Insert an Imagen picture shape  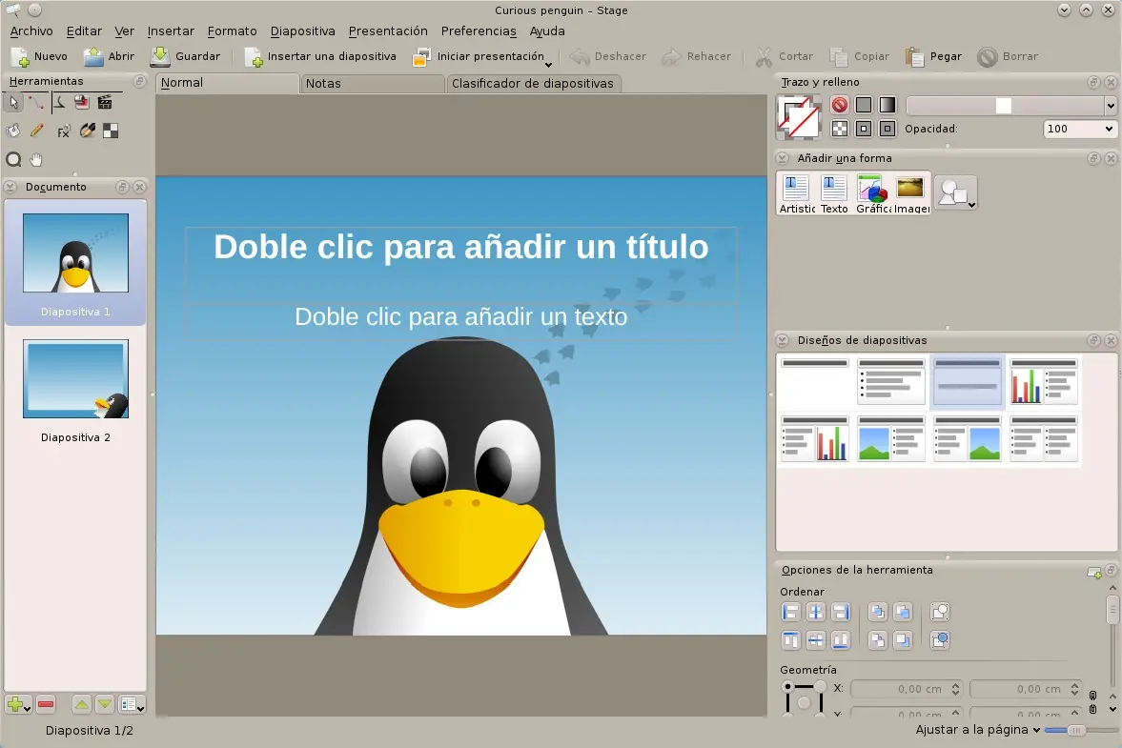point(911,193)
